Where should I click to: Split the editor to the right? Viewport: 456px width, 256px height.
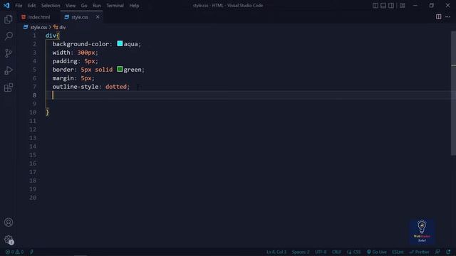[x=439, y=17]
